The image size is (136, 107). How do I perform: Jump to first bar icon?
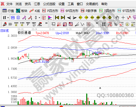tap(57, 18)
